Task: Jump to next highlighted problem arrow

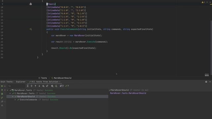Action: (210, 2)
